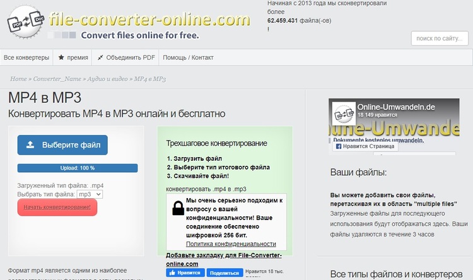Click the Facebook icon in Нравится Страница
473x280 pixels.
click(x=339, y=146)
